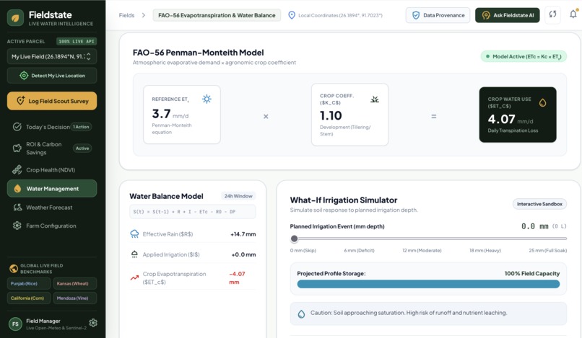Open the active parcel dropdown My Live Field
The height and width of the screenshot is (338, 582).
(51, 57)
